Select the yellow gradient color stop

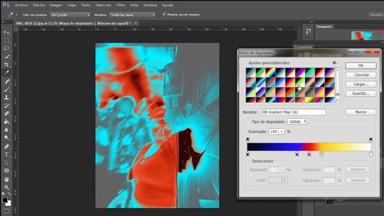tap(322, 154)
